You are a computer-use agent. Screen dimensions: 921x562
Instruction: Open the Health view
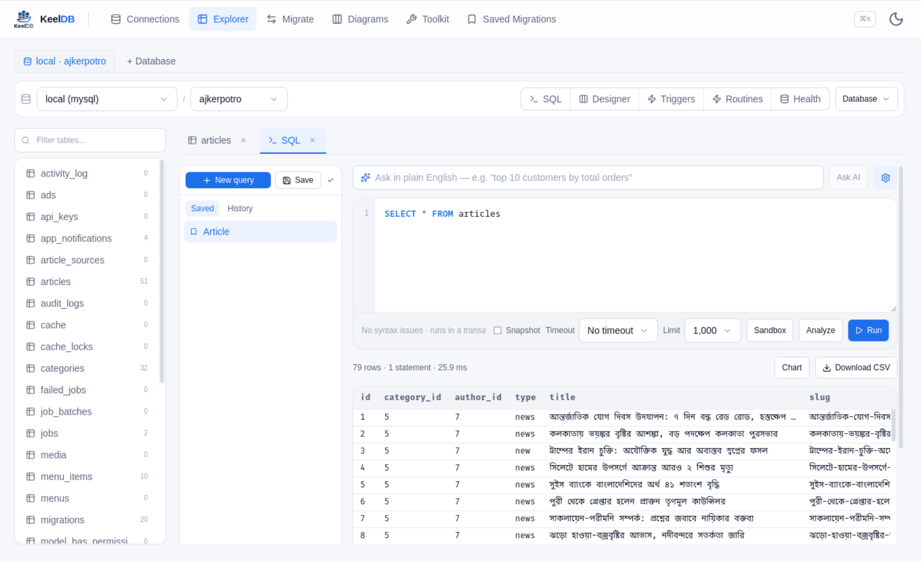coord(800,99)
